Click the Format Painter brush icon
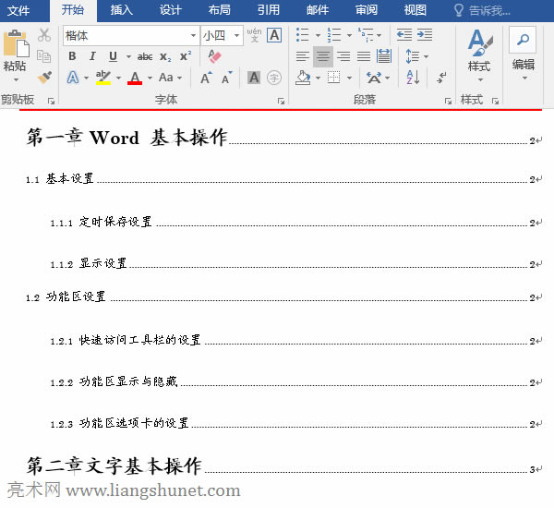This screenshot has width=554, height=508. (x=44, y=78)
